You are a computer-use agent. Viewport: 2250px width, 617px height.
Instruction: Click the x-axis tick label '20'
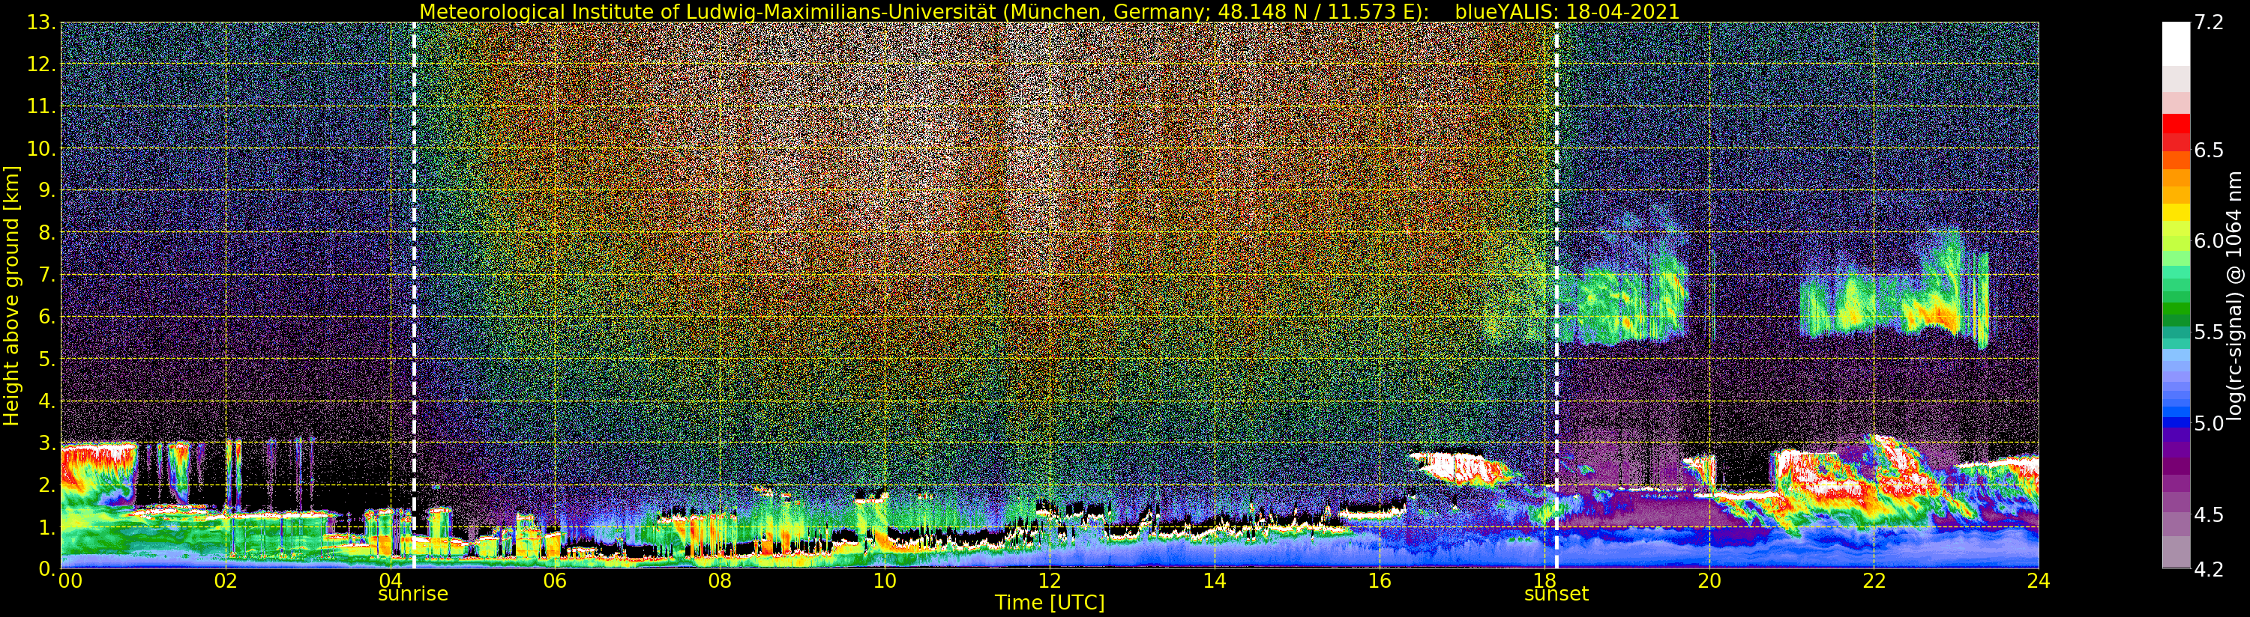click(x=1709, y=581)
